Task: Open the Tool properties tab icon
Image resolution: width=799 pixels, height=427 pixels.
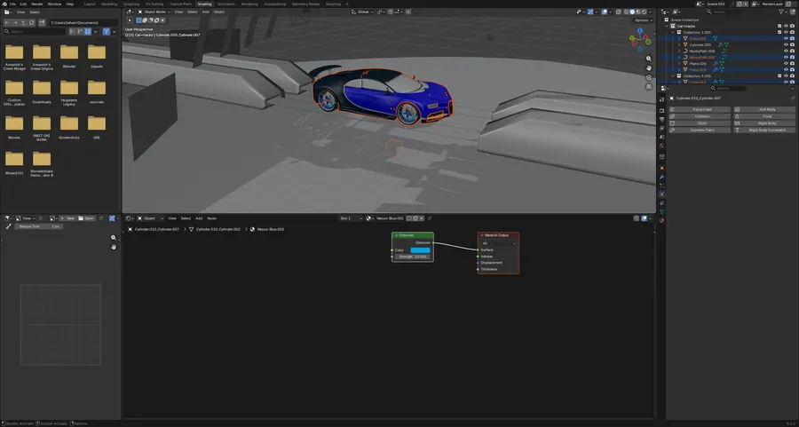Action: pos(662,99)
